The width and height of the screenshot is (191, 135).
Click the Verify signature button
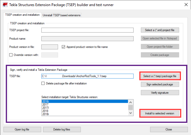coord(160,92)
